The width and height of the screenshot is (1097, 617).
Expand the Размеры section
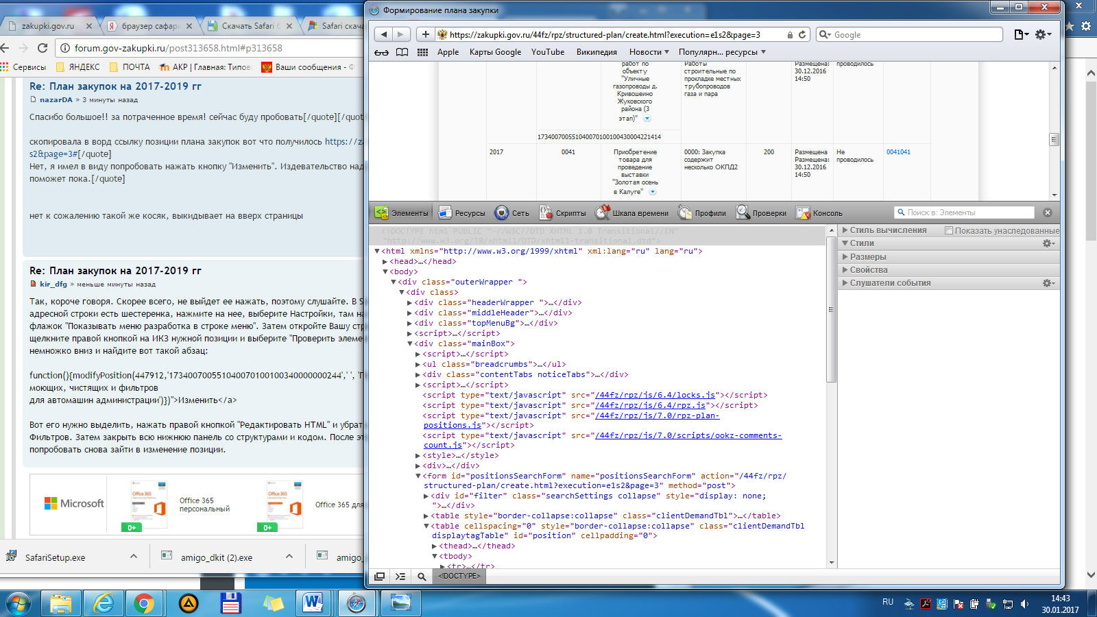click(868, 257)
